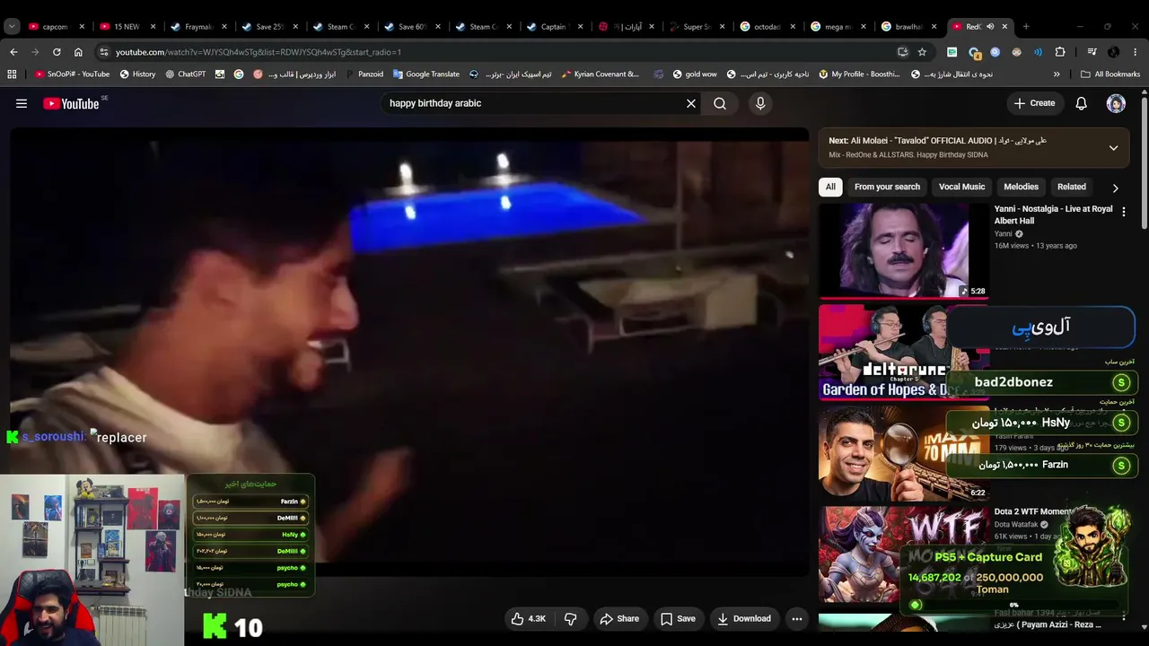Select the From your search chip
This screenshot has width=1149, height=646.
(x=887, y=187)
